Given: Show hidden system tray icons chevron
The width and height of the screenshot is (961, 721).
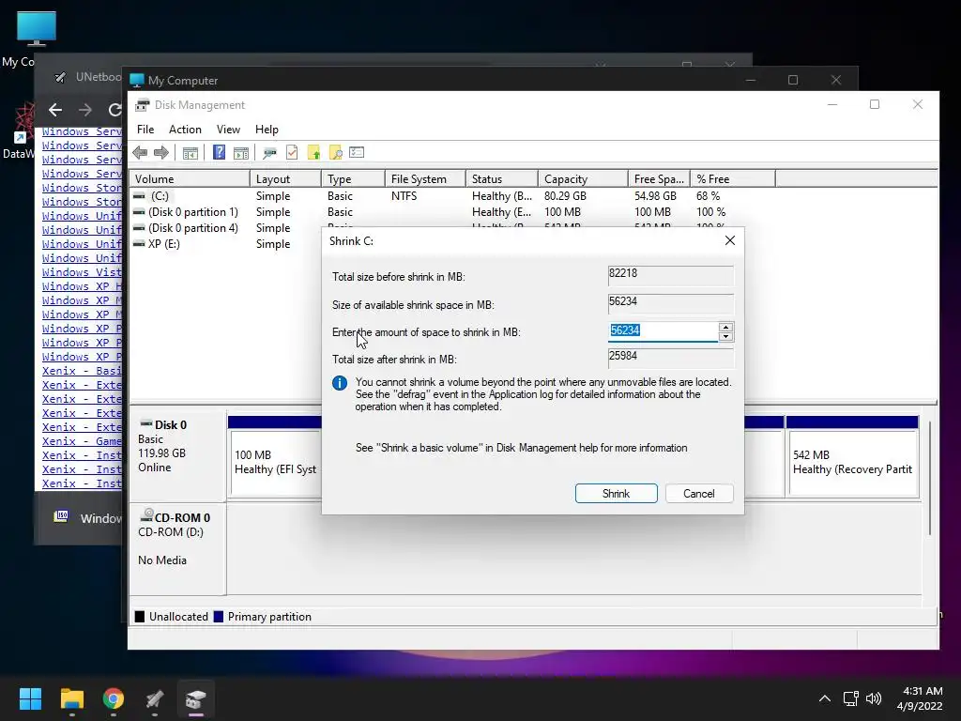Looking at the screenshot, I should tap(825, 698).
